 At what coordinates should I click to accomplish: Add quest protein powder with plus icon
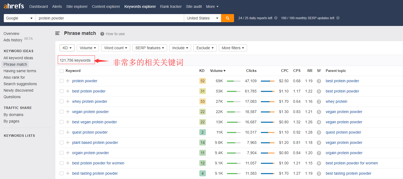(68, 132)
